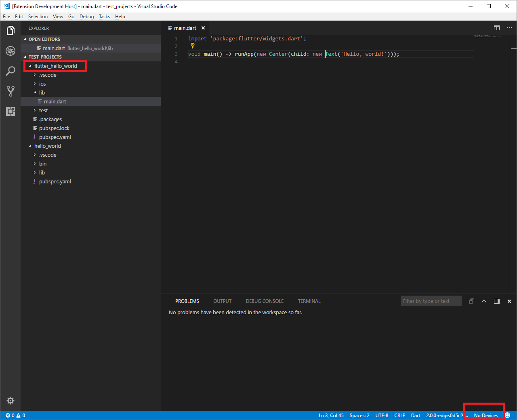The image size is (517, 420).
Task: Switch to the Terminal panel tab
Action: pos(309,301)
